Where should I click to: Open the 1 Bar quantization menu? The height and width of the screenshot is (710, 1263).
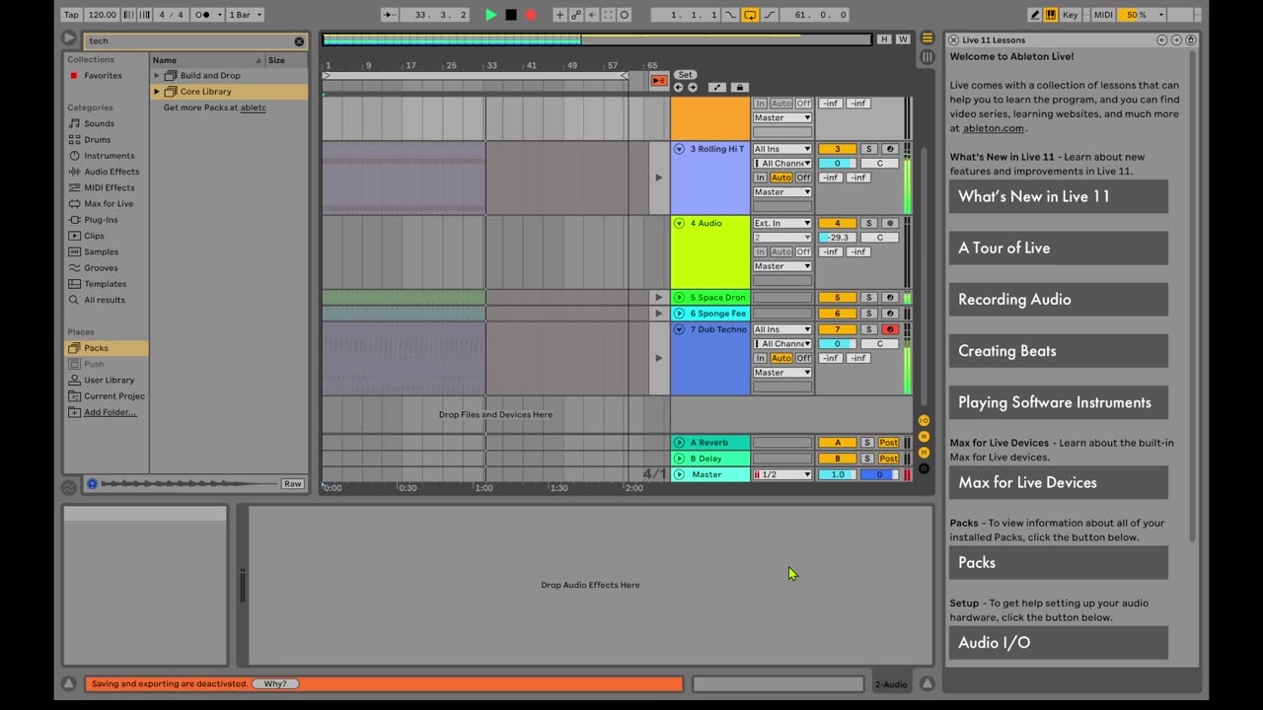click(245, 15)
